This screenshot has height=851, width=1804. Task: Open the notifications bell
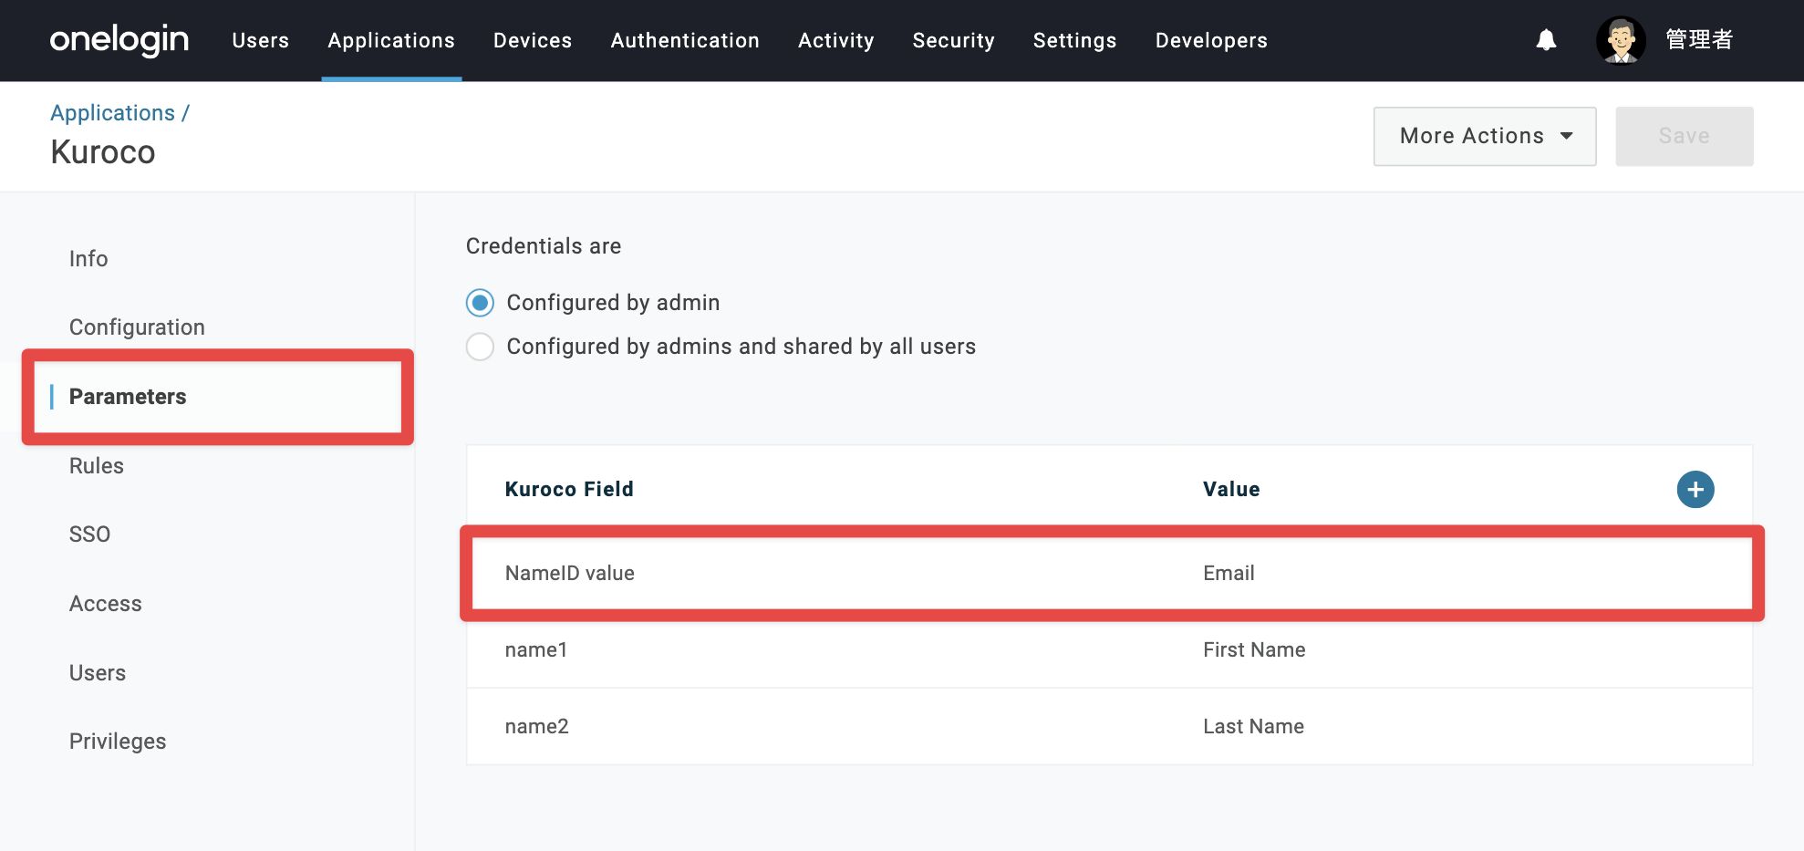coord(1546,40)
